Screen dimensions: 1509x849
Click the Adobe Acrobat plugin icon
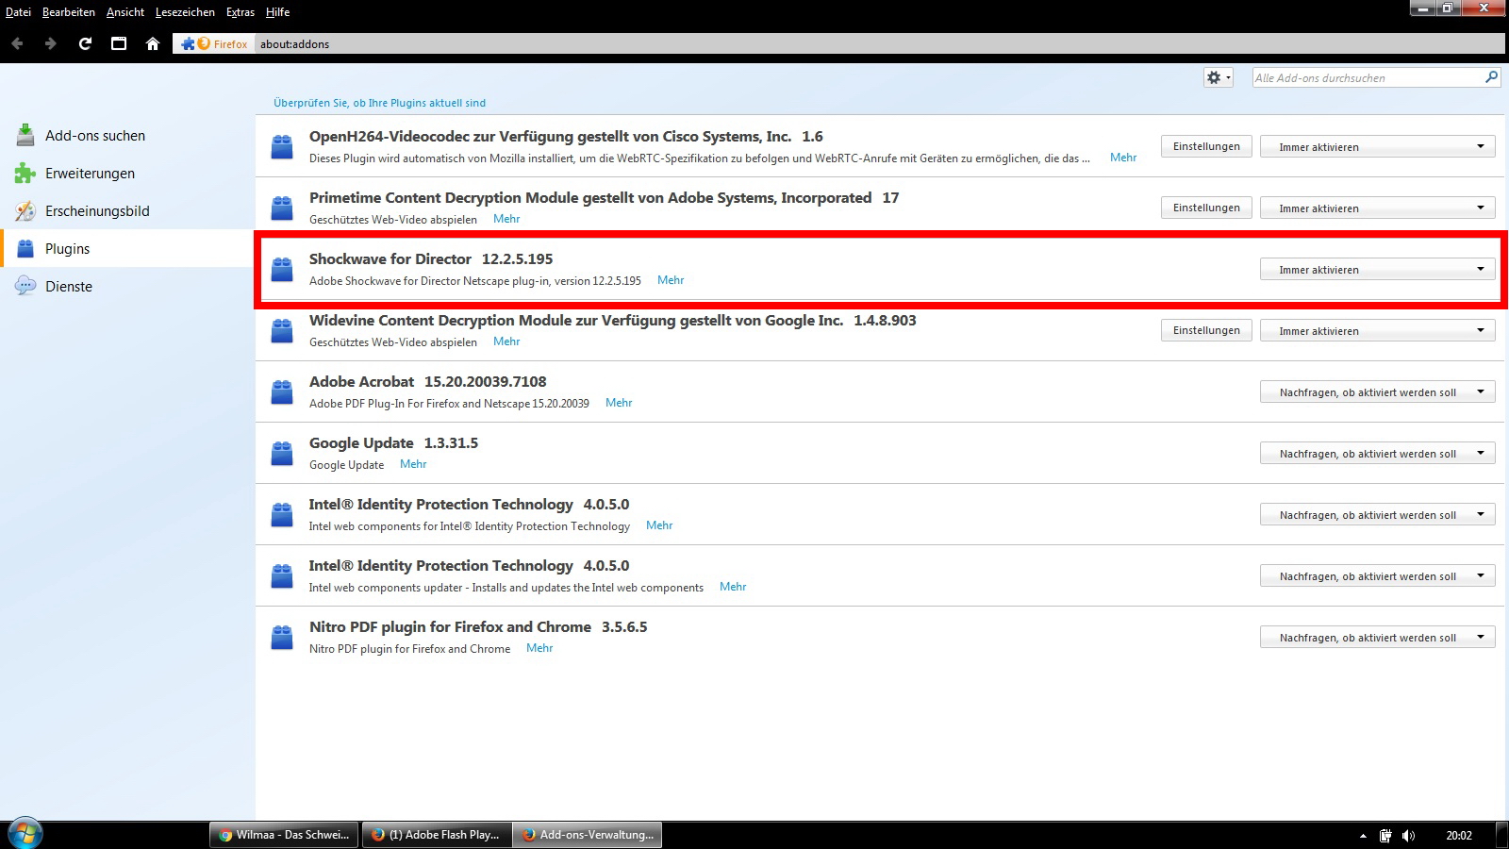pos(282,391)
